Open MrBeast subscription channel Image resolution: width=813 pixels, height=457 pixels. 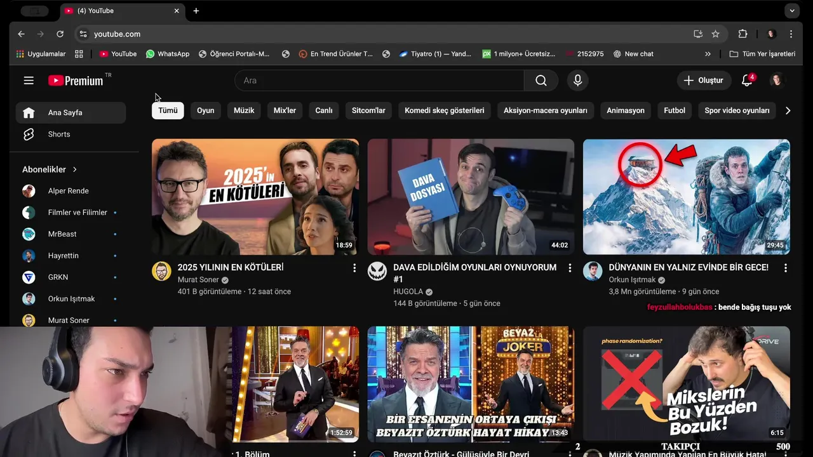[x=71, y=234]
